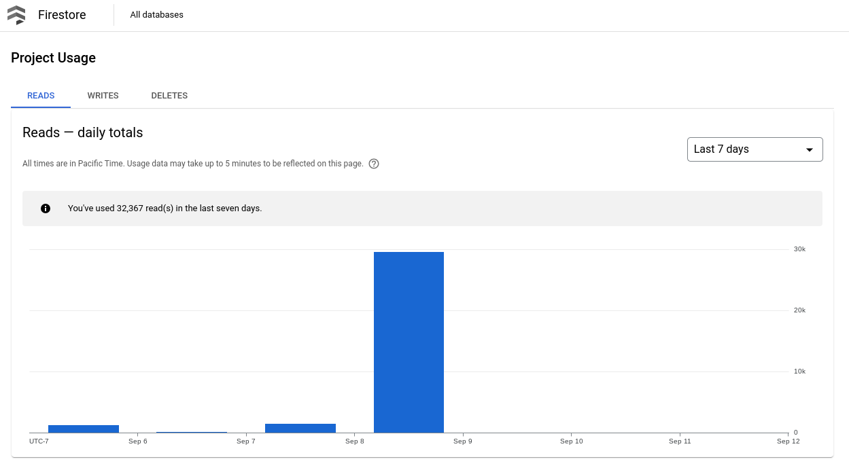
Task: Open the All databases link
Action: pos(156,14)
